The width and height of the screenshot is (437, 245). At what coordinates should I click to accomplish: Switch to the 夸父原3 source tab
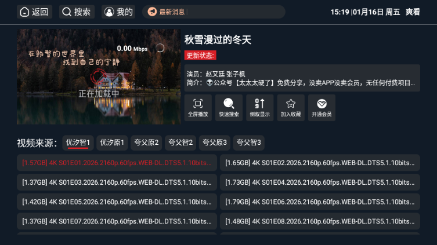pyautogui.click(x=215, y=143)
